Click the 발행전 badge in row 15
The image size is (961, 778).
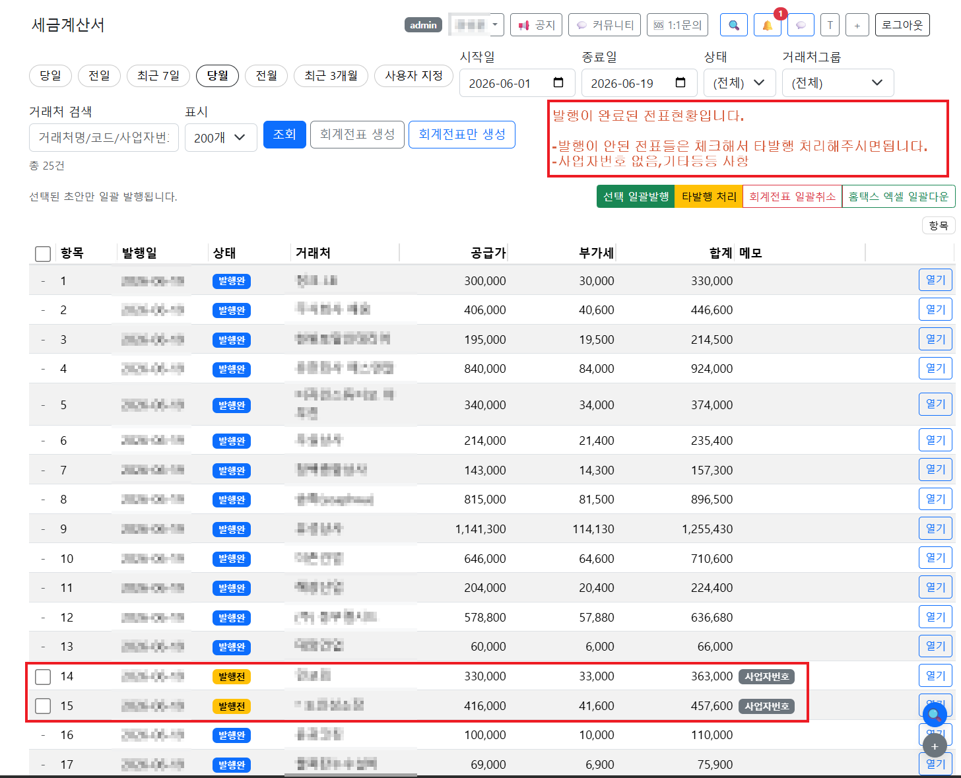click(x=232, y=706)
